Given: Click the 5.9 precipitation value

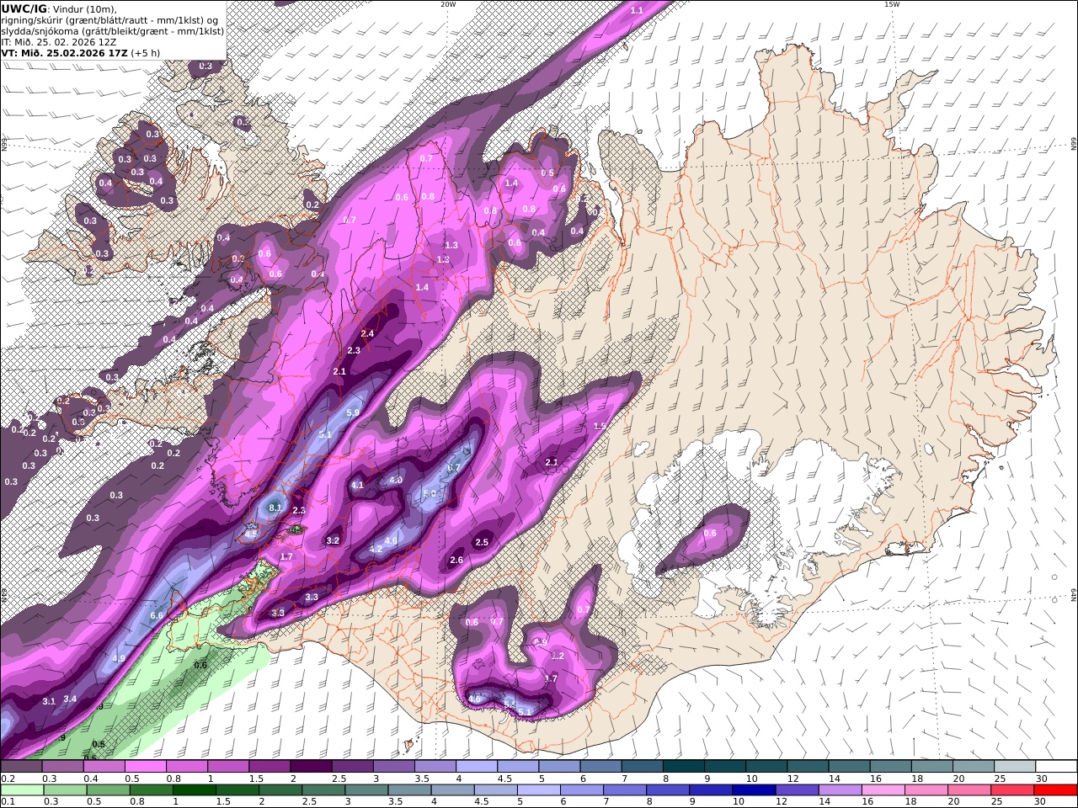Looking at the screenshot, I should [x=353, y=412].
